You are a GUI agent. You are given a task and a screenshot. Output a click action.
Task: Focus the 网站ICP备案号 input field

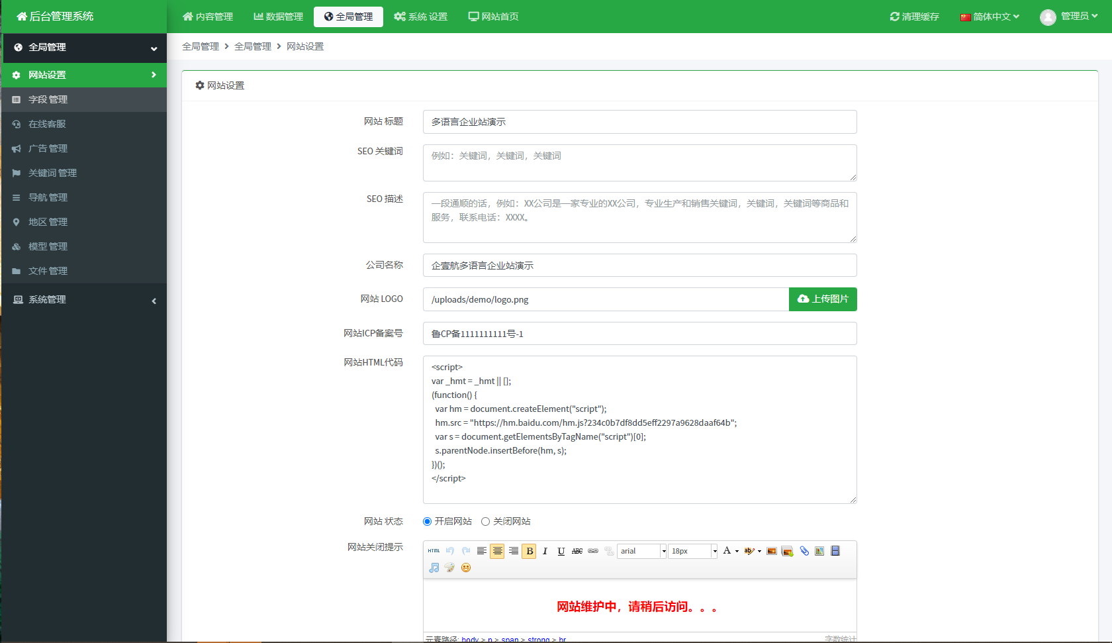click(639, 334)
